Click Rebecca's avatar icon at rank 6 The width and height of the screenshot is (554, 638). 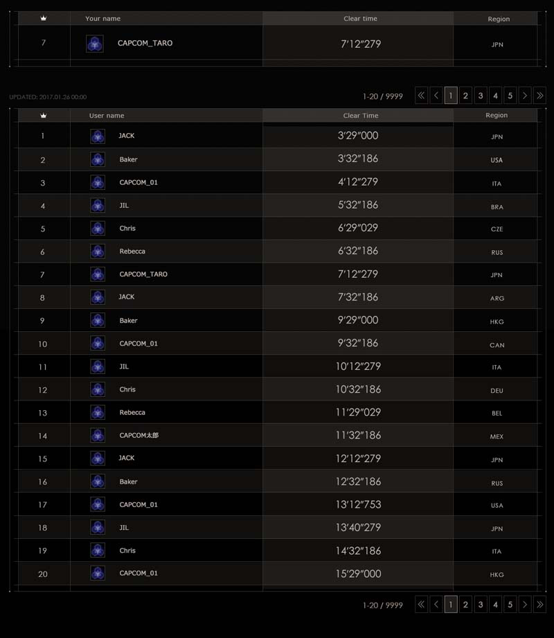point(98,251)
